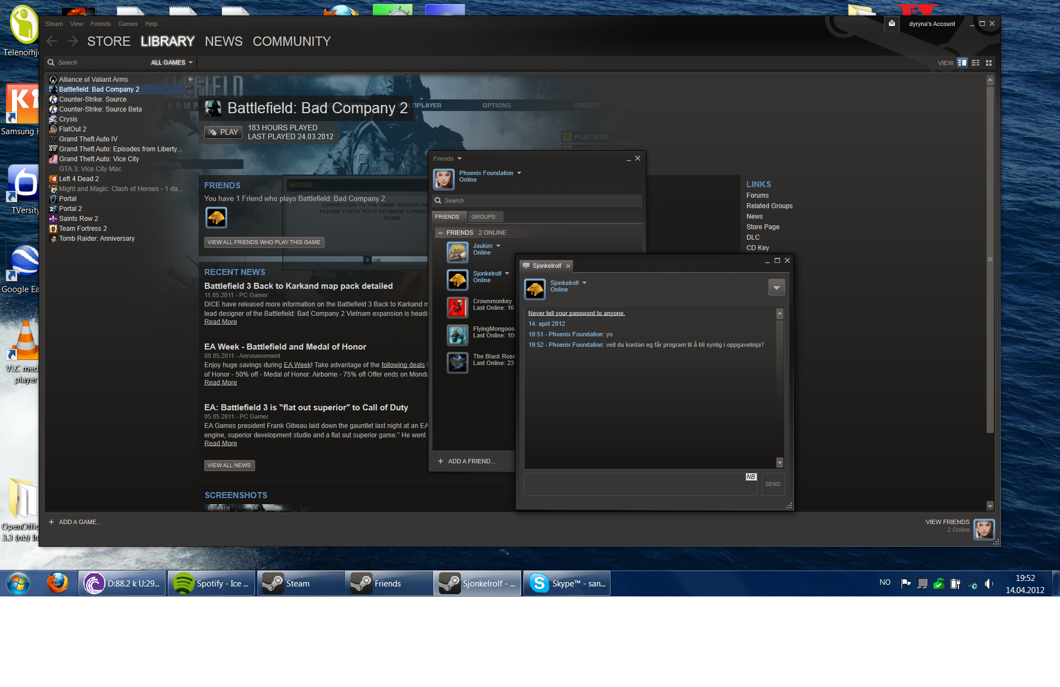
Task: Open the View menu
Action: click(76, 24)
